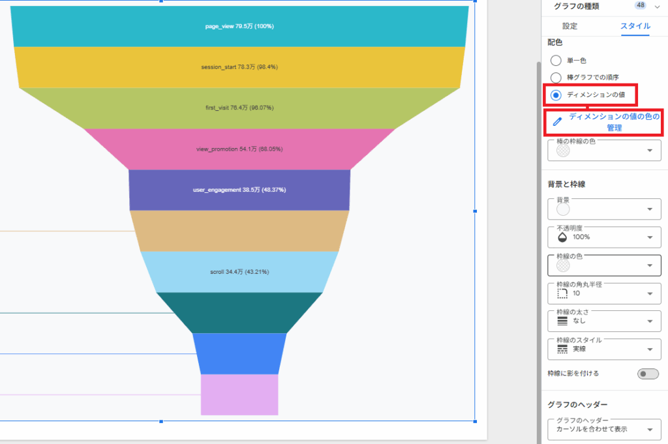668x444 pixels.
Task: Click the bright blue funnel segment
Action: click(x=239, y=354)
